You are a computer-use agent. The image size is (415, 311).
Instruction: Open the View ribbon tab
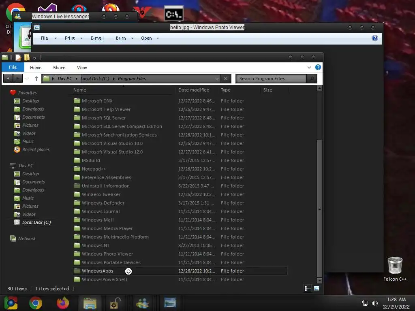click(x=82, y=68)
